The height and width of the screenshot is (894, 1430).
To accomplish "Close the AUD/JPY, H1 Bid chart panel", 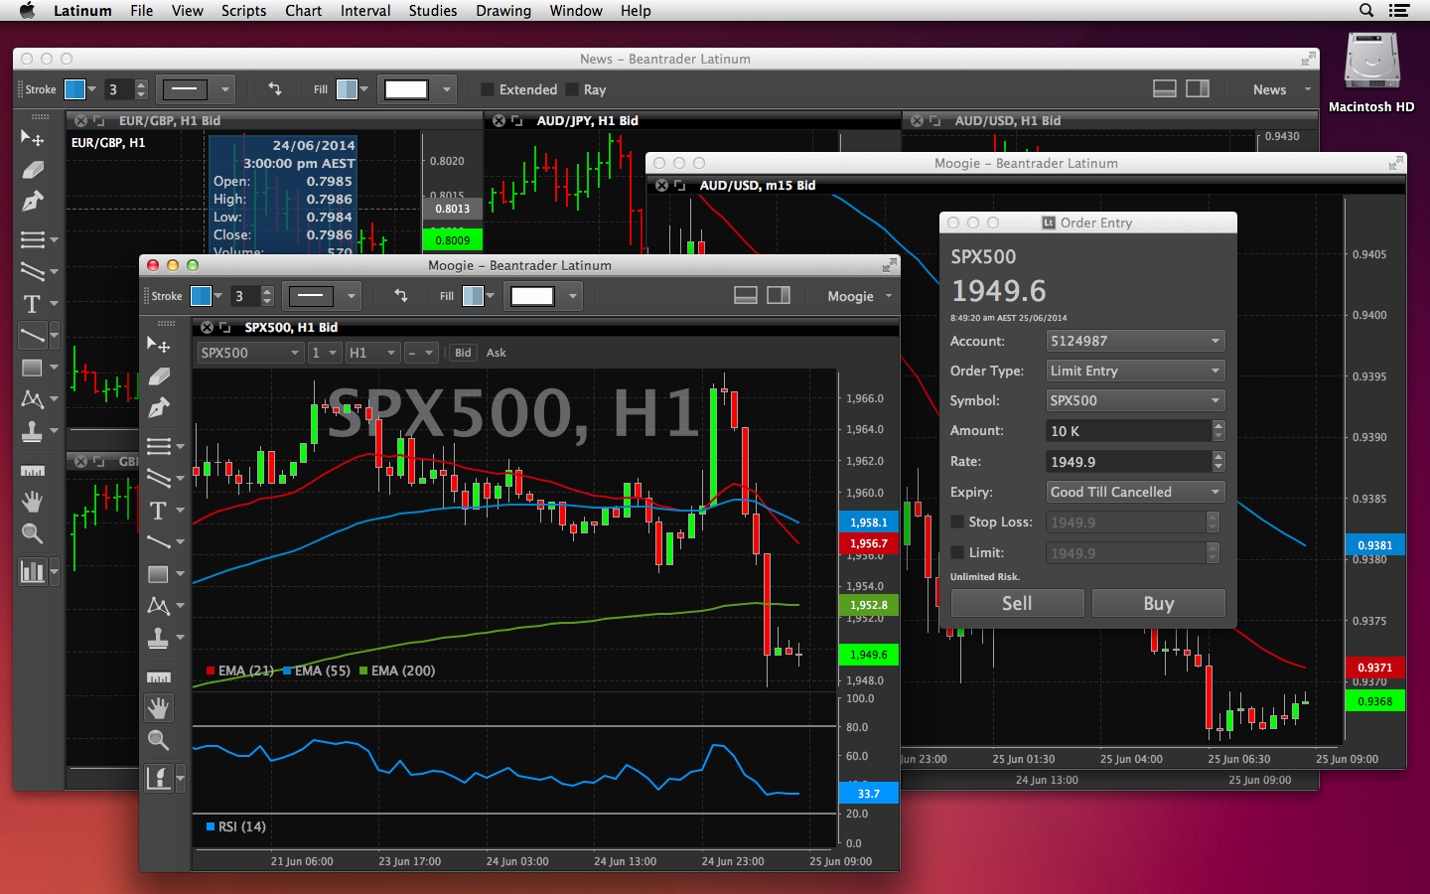I will [500, 120].
